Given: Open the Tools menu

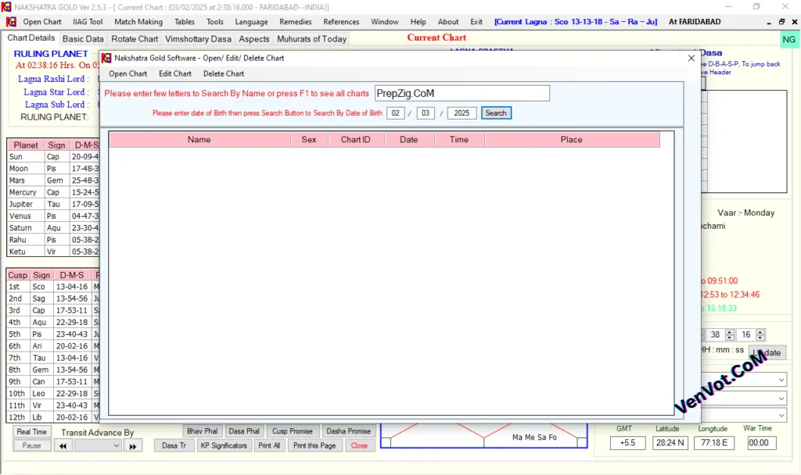Looking at the screenshot, I should click(214, 21).
